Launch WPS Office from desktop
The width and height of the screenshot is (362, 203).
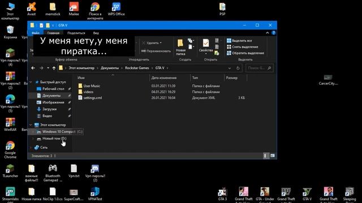[x=116, y=9]
